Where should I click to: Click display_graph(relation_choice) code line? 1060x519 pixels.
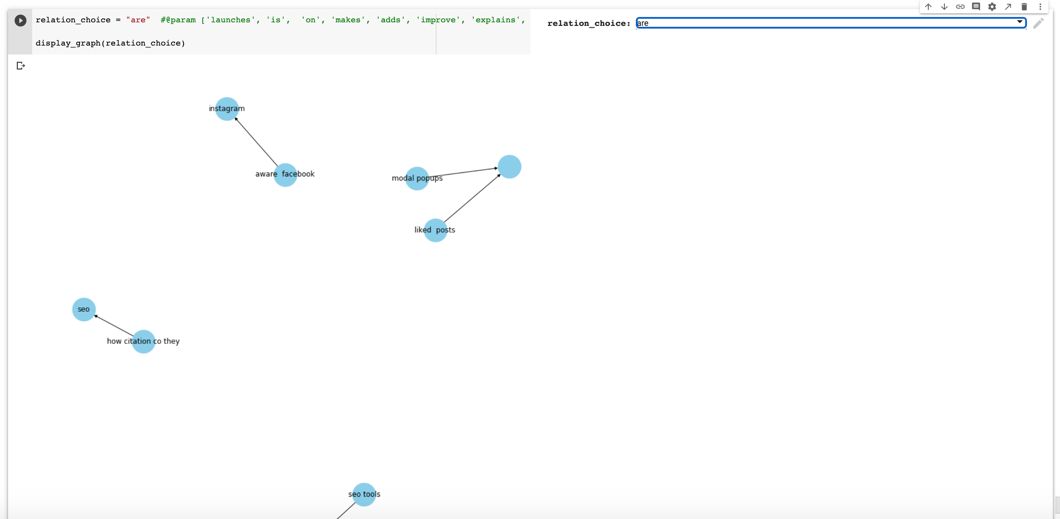point(110,43)
